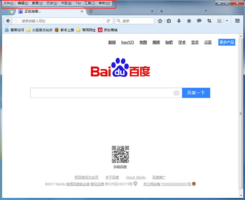
Task: Focus the Baidu search input box
Action: pyautogui.click(x=102, y=93)
